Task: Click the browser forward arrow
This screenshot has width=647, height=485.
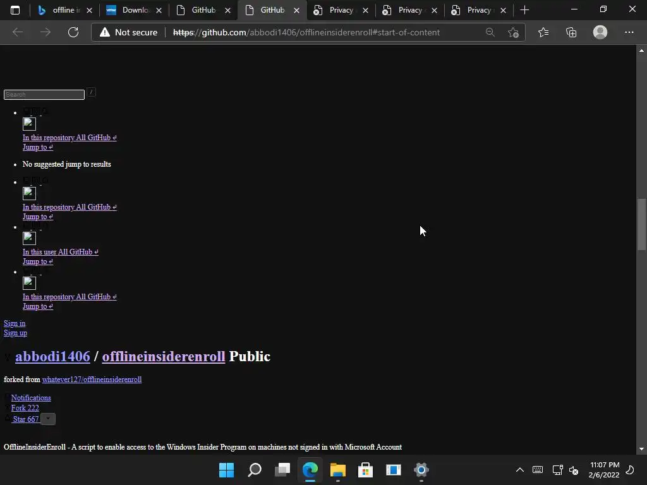Action: [x=45, y=32]
